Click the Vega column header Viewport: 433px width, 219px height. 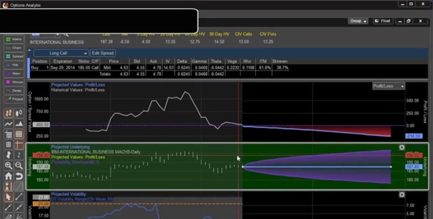click(232, 61)
